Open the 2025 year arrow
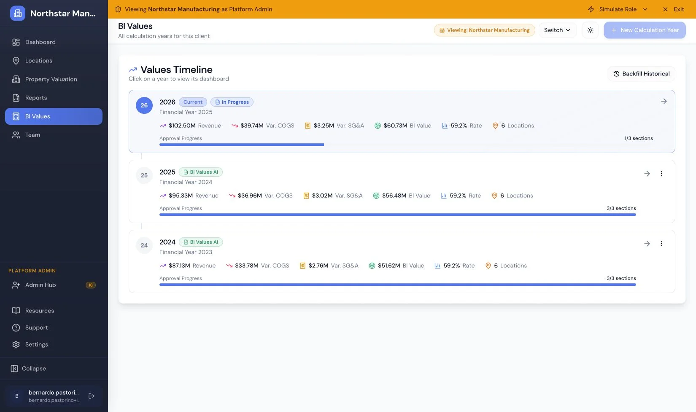 coord(647,174)
